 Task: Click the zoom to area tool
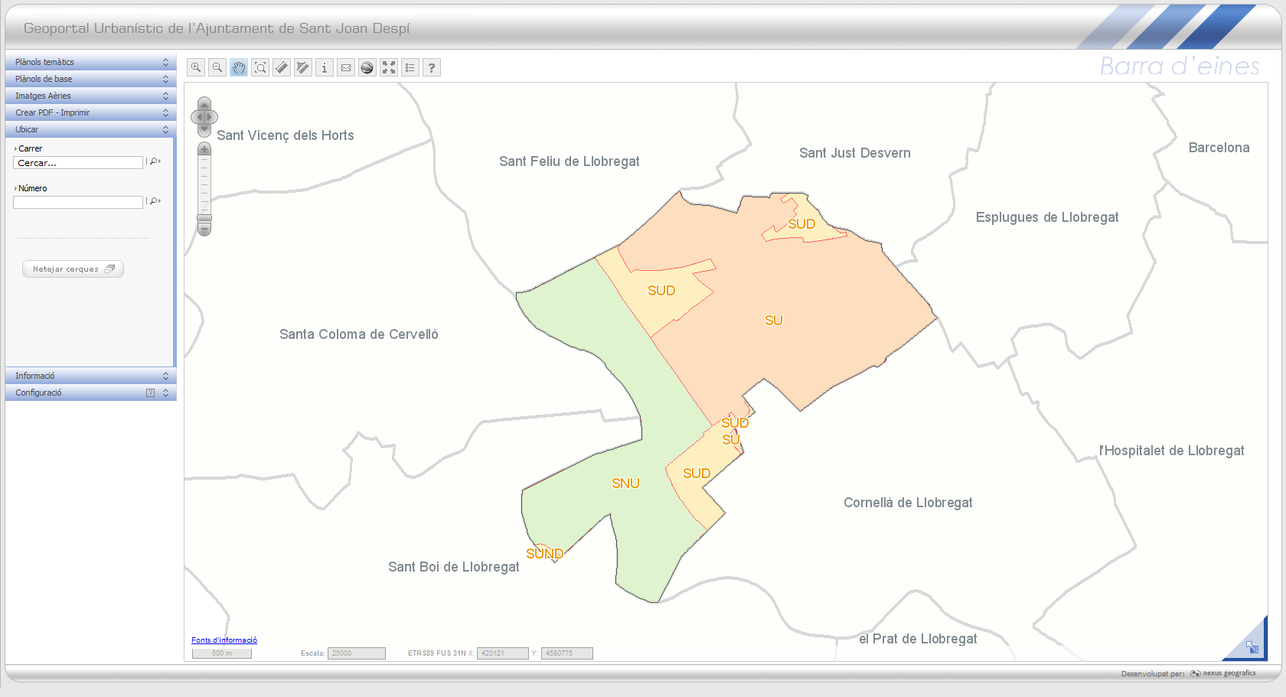[x=260, y=67]
